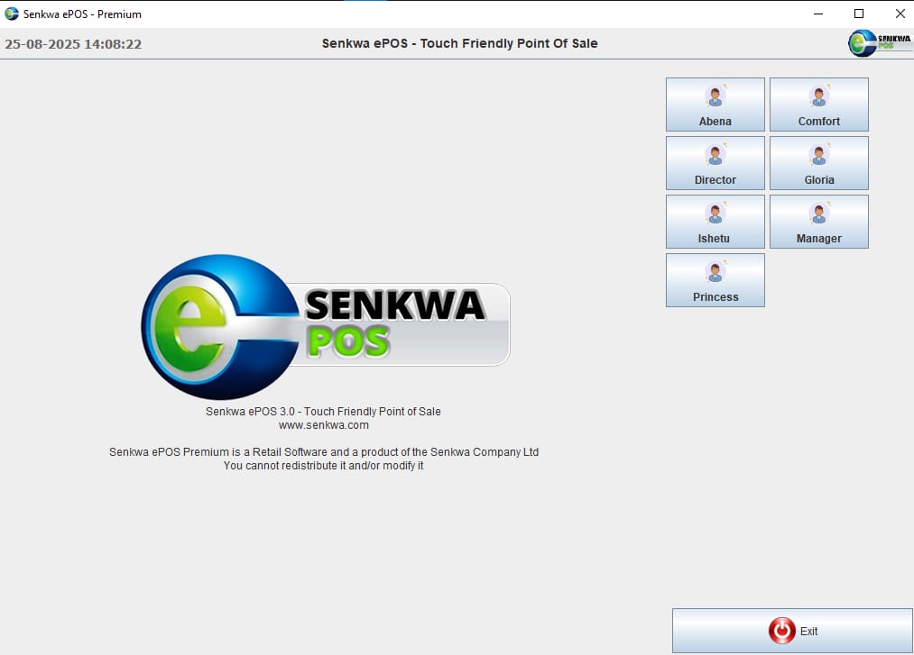Click the 'Senkwa ePOS - Premium' window title
Screen dimensions: 914x655
pos(82,14)
